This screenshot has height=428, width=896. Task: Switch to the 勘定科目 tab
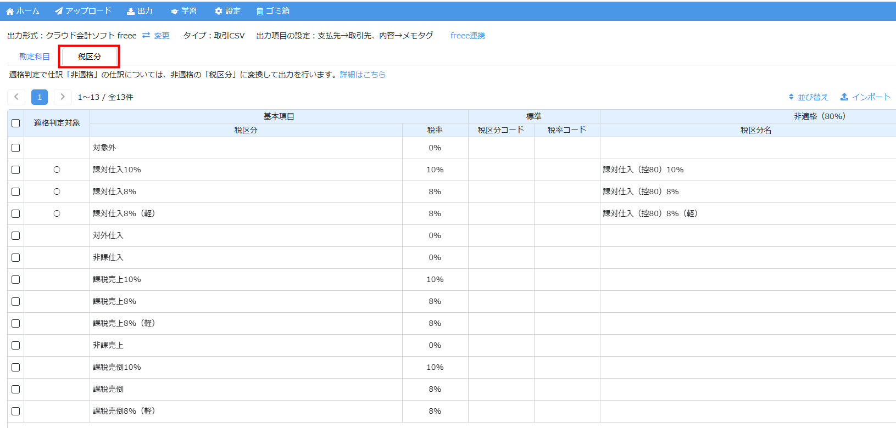click(35, 57)
